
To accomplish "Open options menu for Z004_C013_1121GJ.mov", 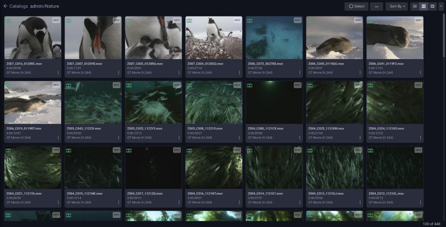I will [x=360, y=202].
